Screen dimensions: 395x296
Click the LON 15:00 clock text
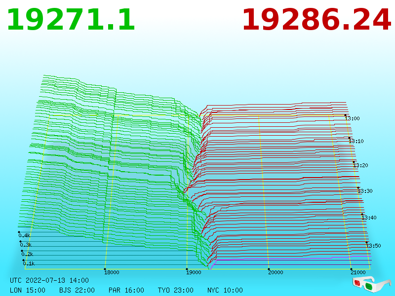coord(28,290)
